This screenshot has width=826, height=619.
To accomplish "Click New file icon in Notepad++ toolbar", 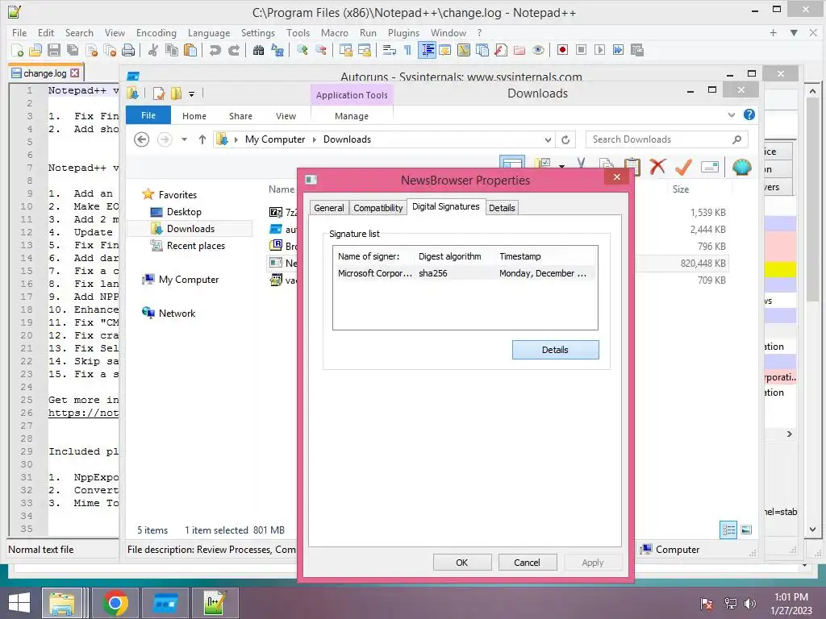I will pos(18,50).
